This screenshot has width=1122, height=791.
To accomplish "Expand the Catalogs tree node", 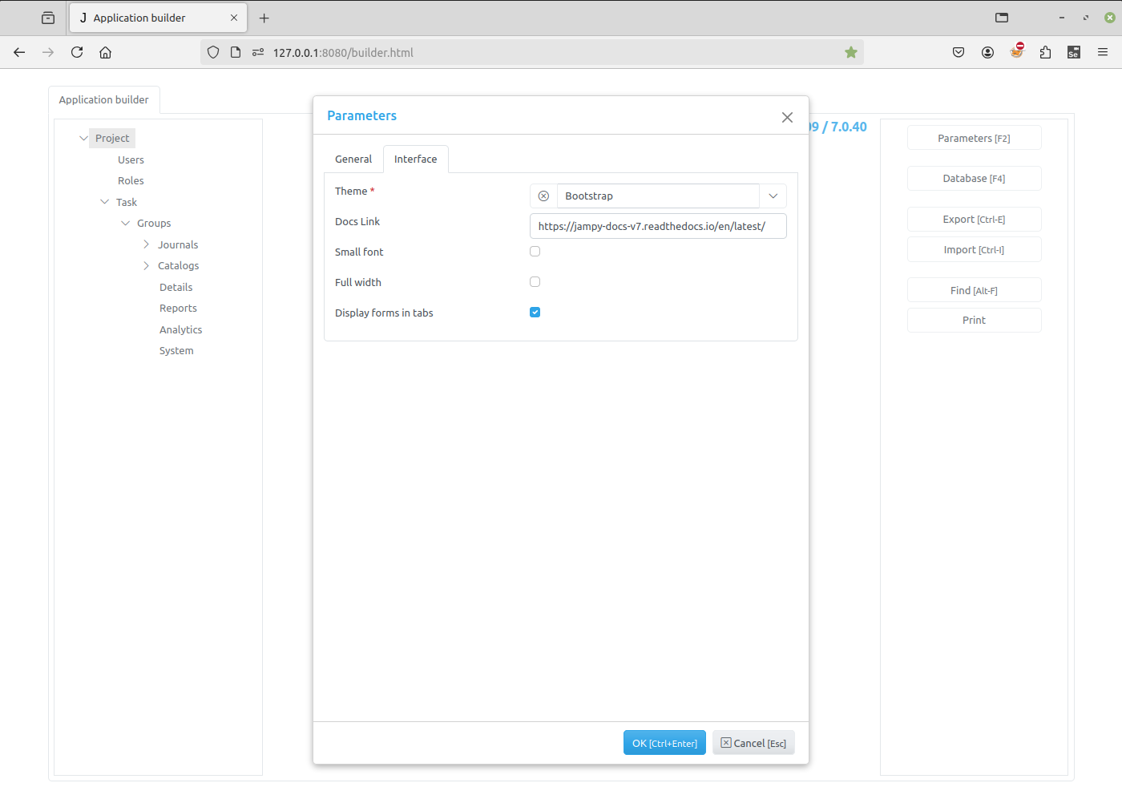I will click(146, 266).
